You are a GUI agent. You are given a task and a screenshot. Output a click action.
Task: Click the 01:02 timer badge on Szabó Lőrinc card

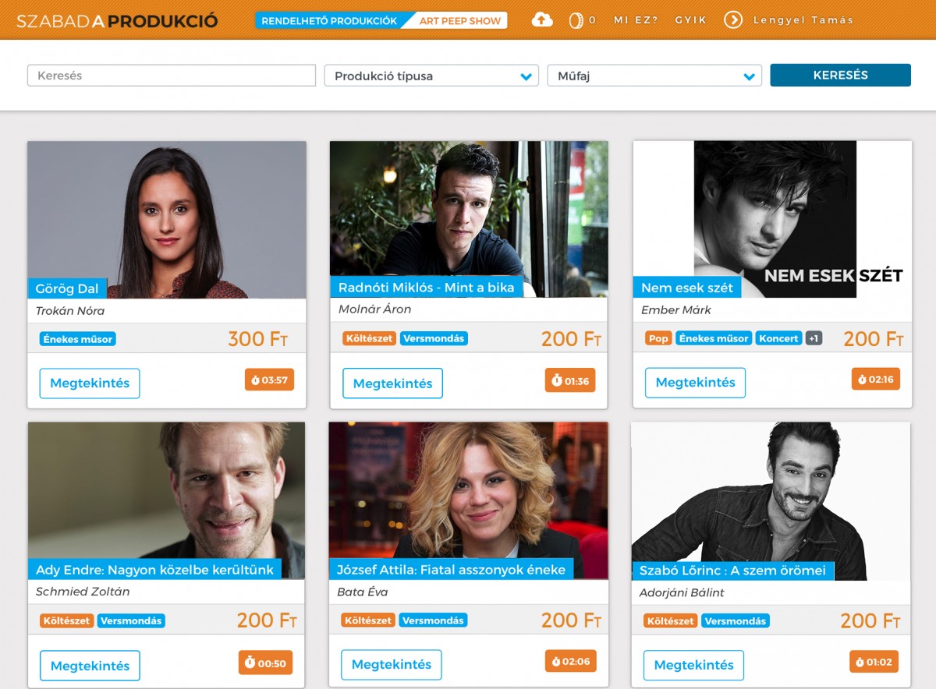[874, 662]
